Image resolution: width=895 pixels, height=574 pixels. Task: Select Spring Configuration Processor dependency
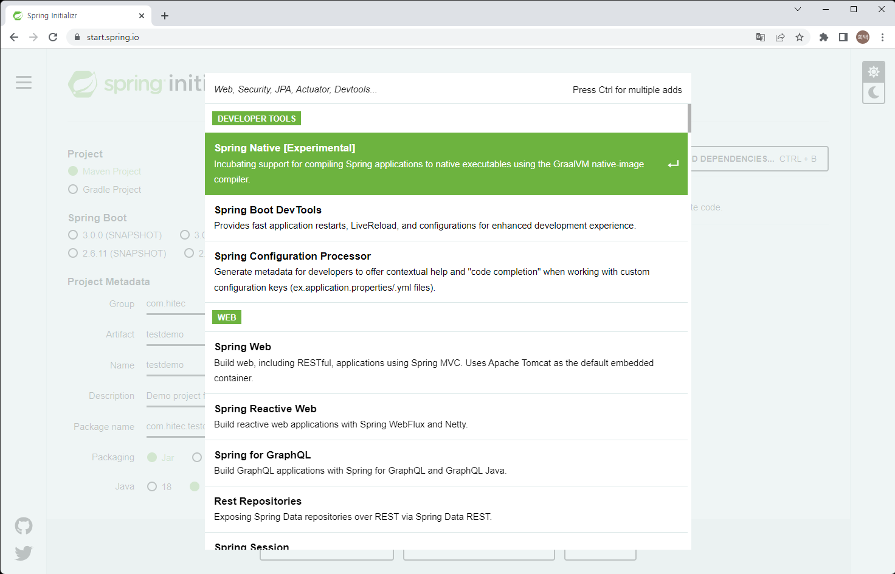[446, 272]
